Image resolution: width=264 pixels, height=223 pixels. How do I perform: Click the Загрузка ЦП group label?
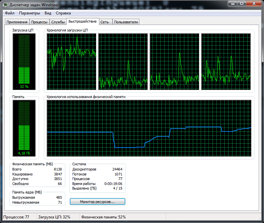(x=23, y=30)
